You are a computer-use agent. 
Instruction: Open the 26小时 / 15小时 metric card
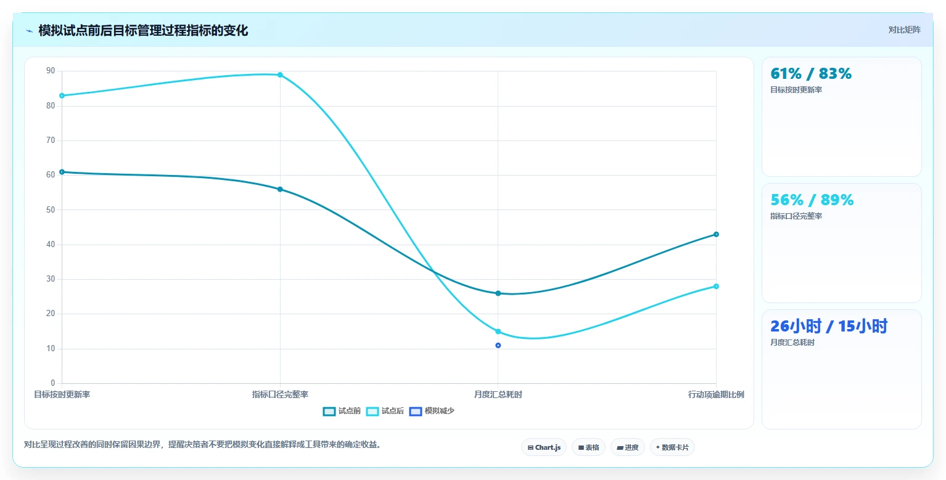coord(842,369)
